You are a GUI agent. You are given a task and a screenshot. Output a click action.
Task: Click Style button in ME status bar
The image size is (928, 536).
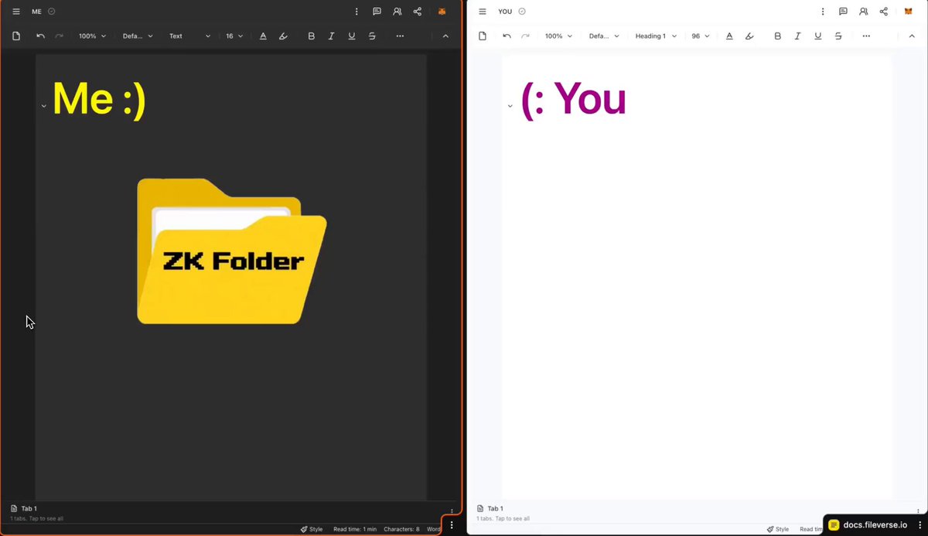[x=312, y=529]
